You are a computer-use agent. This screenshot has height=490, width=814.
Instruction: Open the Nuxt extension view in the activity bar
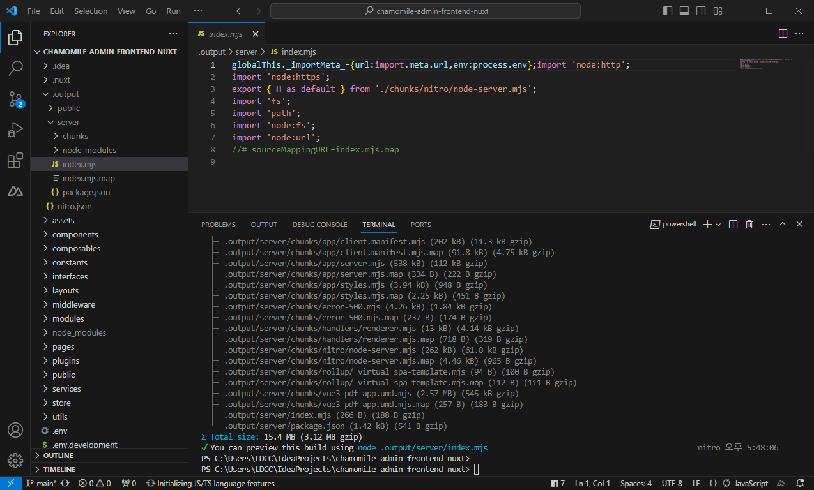tap(15, 191)
